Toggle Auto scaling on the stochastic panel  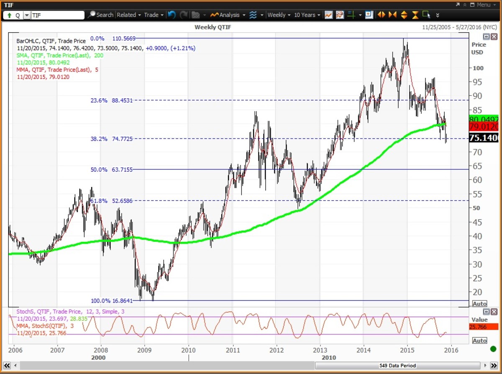click(479, 341)
